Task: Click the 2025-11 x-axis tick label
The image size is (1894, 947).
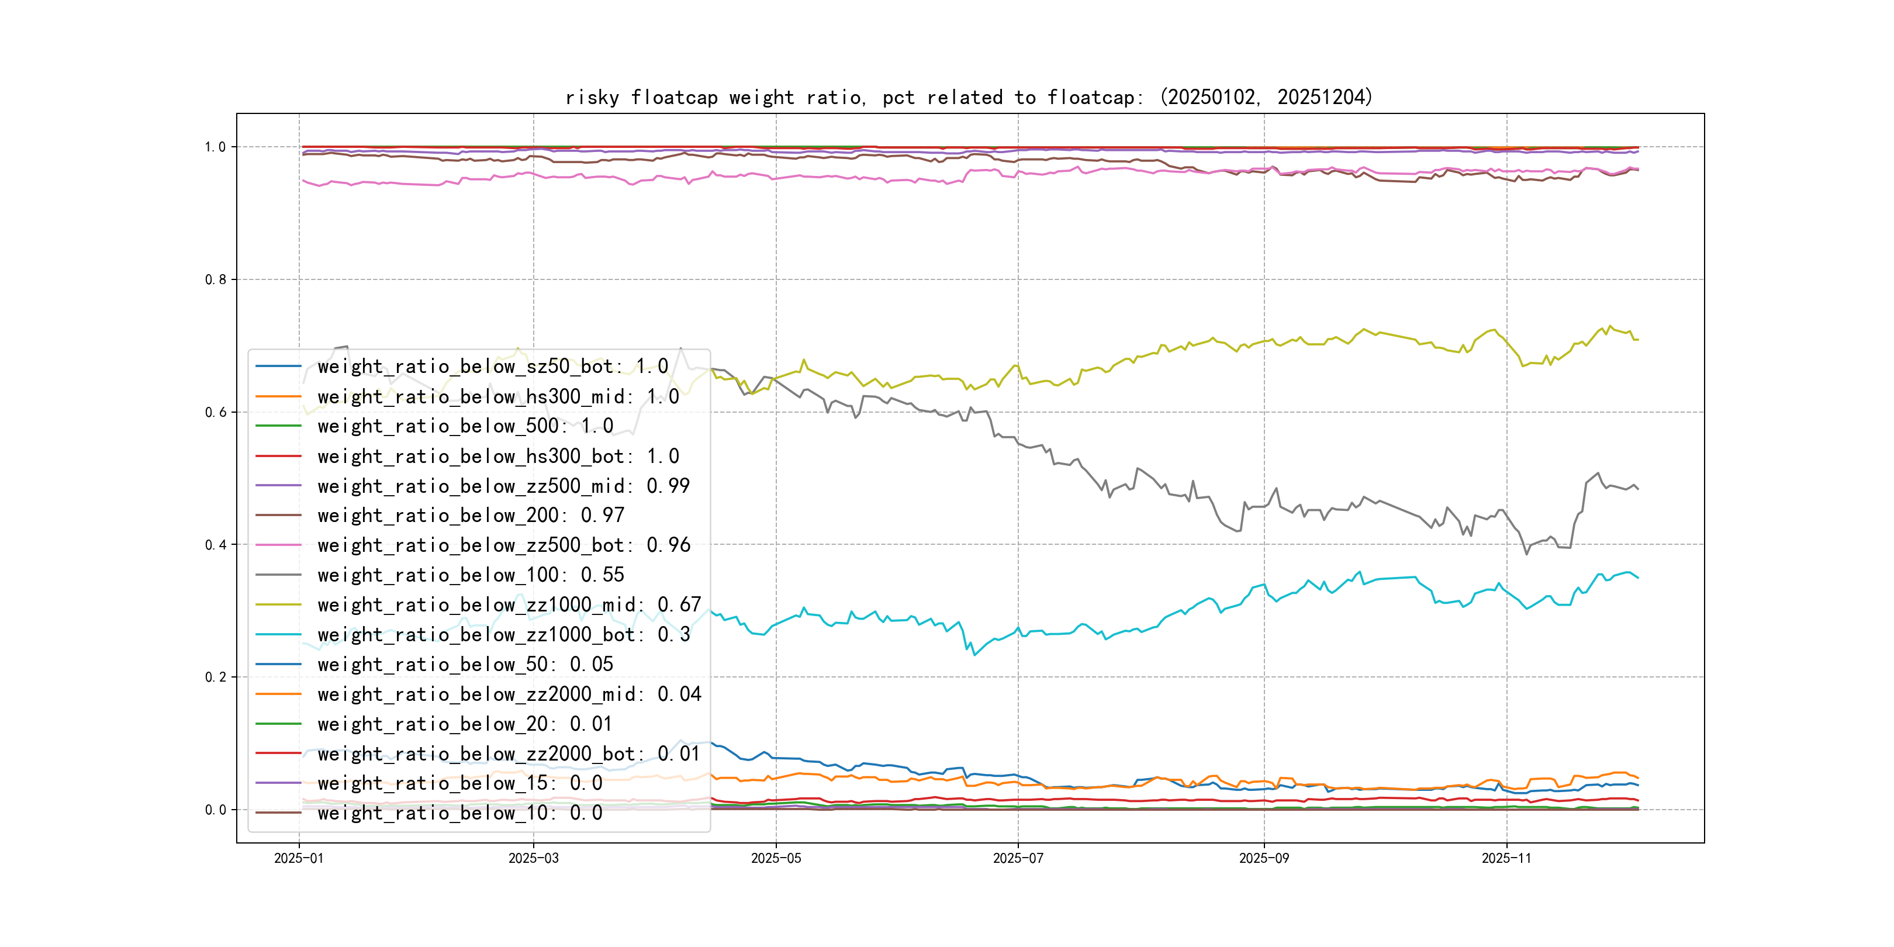Action: point(1506,858)
